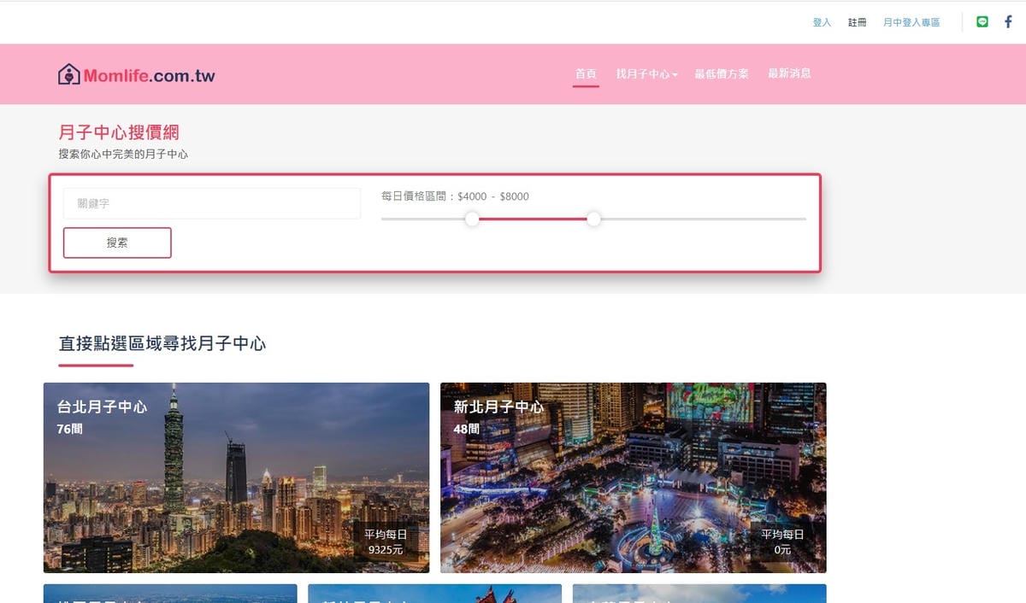Open 月中登入專區 link
This screenshot has width=1026, height=603.
coord(911,23)
